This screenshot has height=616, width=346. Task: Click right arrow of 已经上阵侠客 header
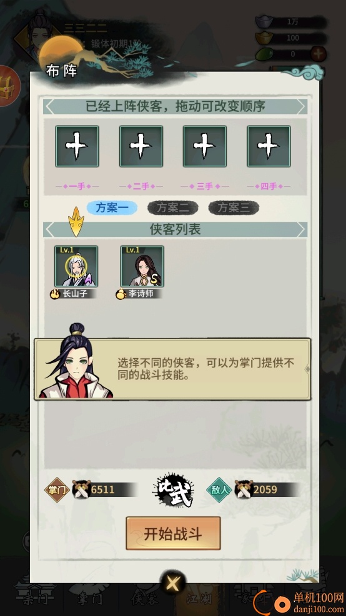tap(301, 106)
